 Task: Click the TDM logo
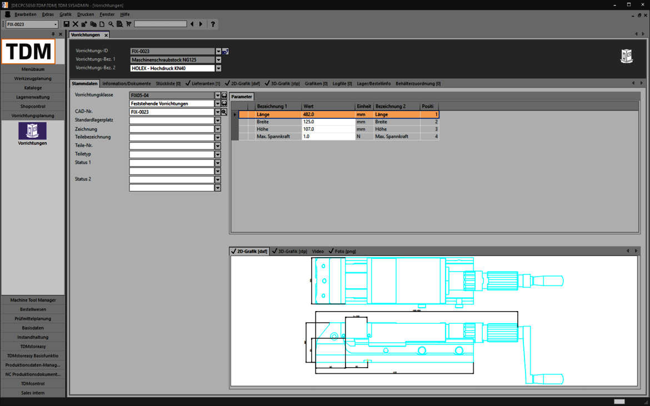click(28, 51)
